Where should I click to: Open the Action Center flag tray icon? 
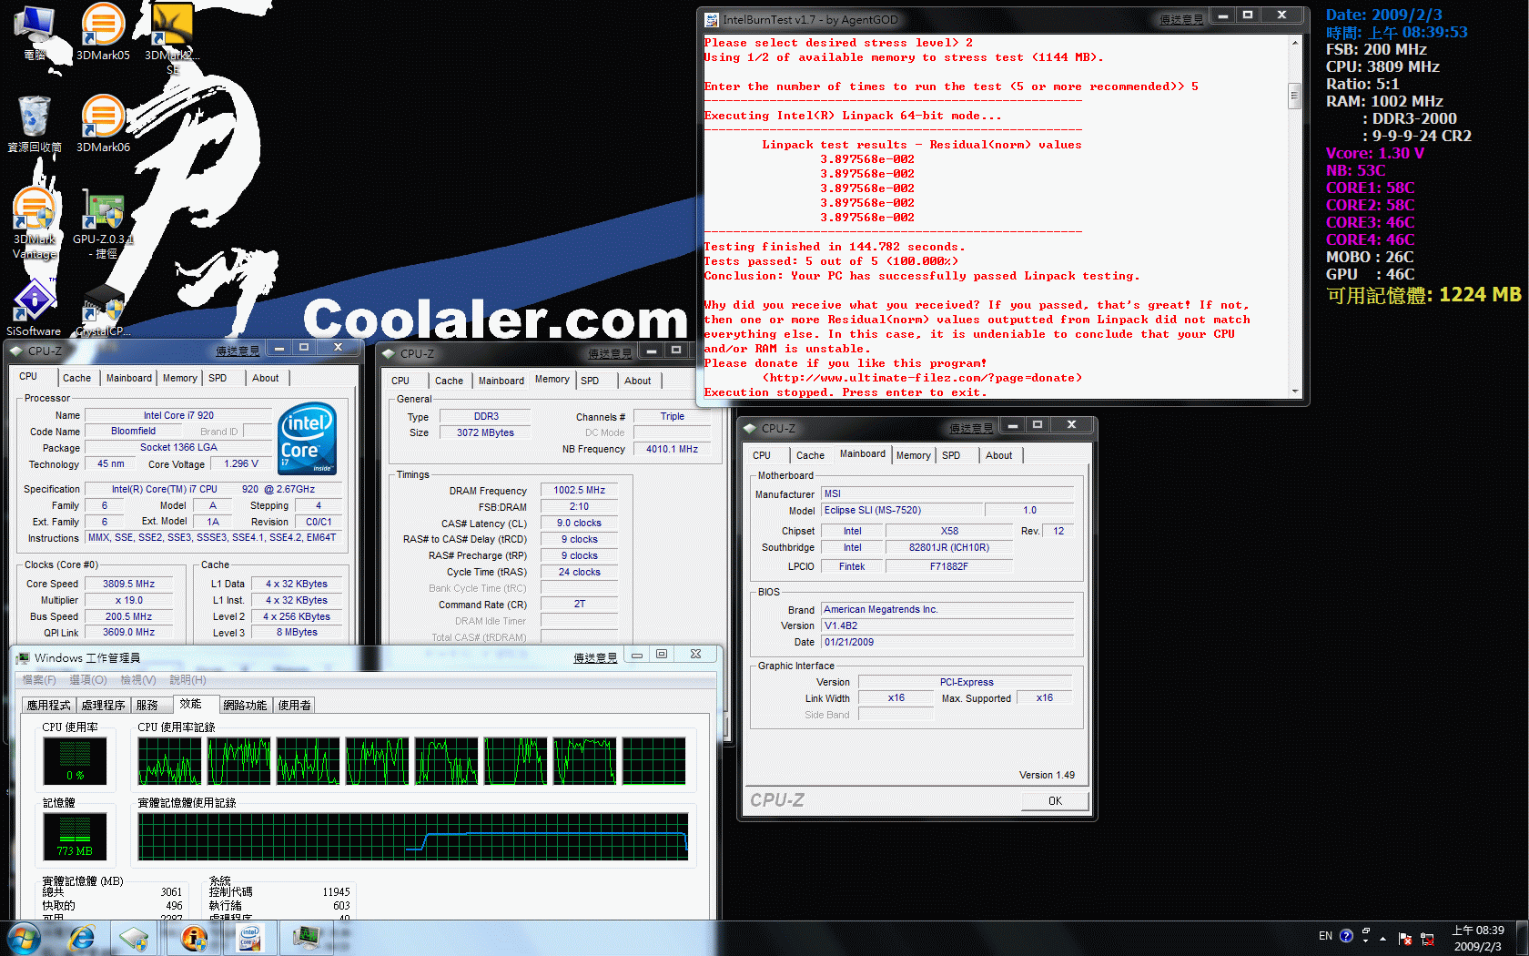(1404, 938)
